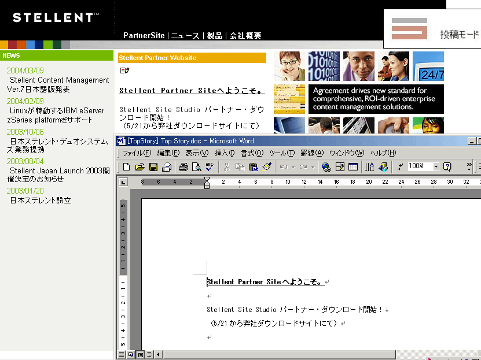Open the ニュース navigation link
Image resolution: width=481 pixels, height=360 pixels.
pyautogui.click(x=185, y=35)
